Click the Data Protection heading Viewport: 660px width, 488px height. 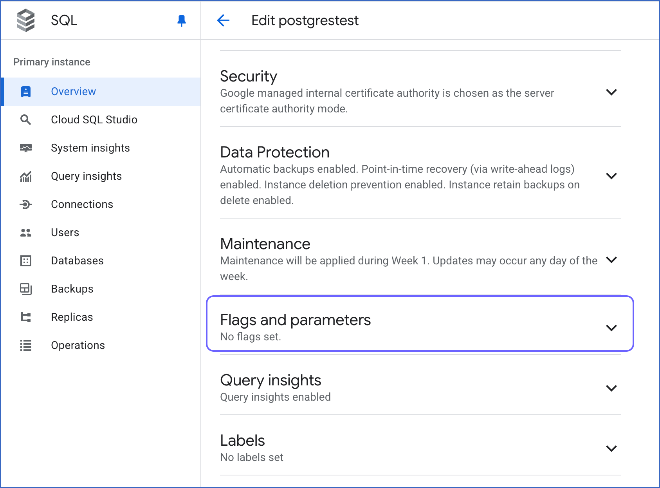275,152
